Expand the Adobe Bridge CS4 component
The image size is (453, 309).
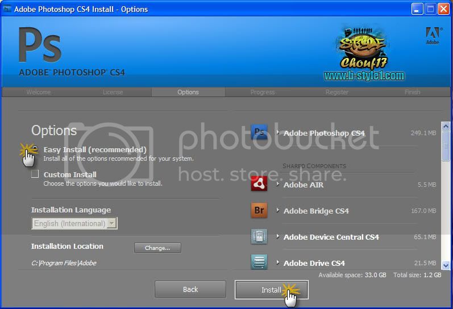pos(277,210)
